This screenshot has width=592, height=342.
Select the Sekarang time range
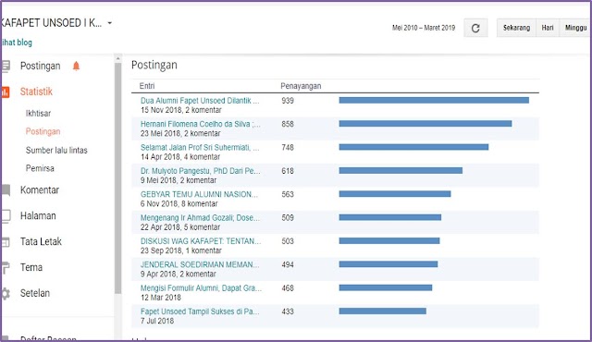point(516,28)
